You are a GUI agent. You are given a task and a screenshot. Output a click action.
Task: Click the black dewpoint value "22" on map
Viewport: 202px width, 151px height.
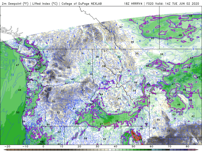click(164, 143)
